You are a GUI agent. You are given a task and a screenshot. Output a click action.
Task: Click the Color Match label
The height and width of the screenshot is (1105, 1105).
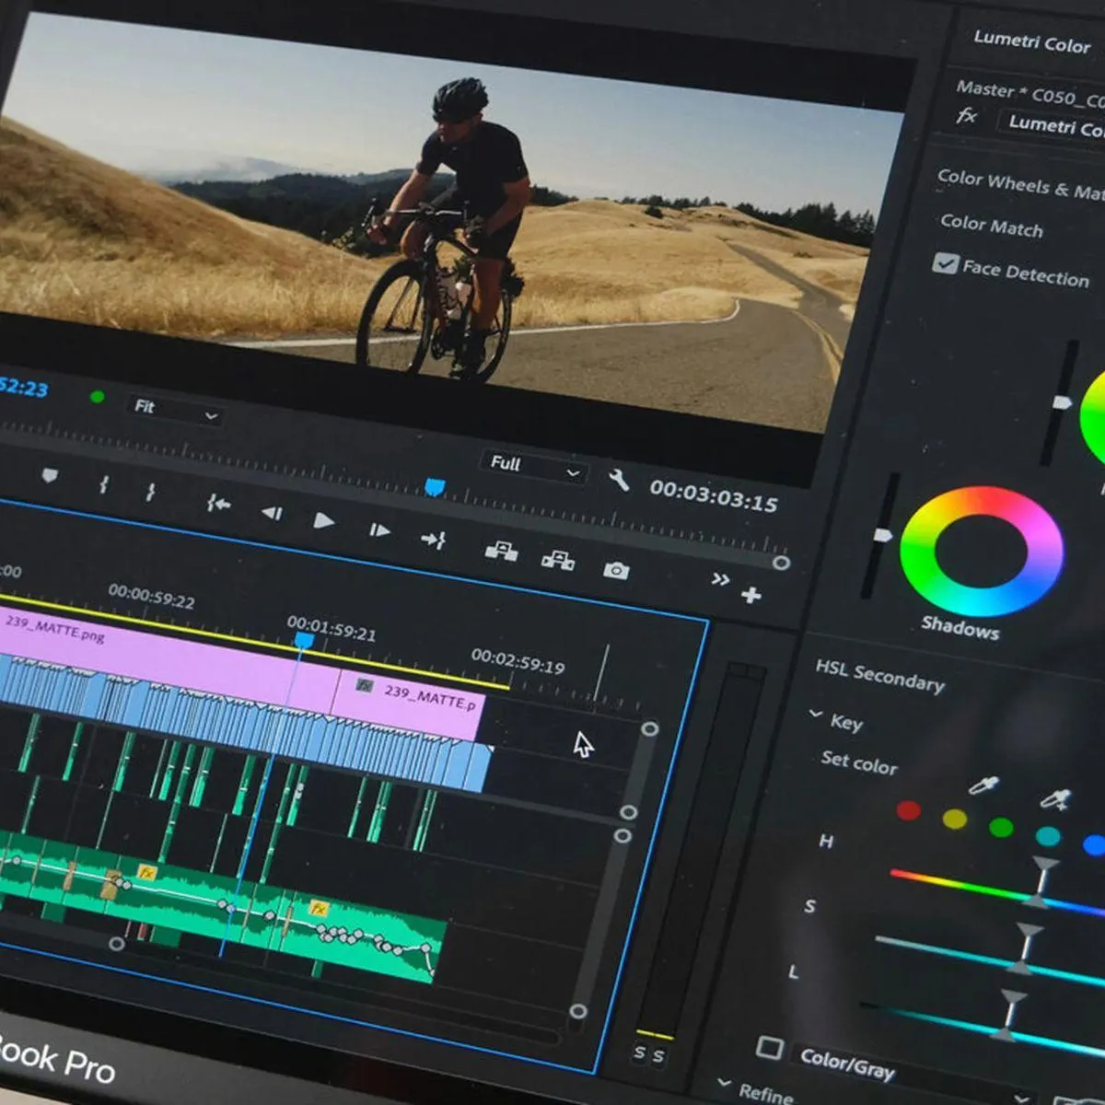[x=991, y=226]
